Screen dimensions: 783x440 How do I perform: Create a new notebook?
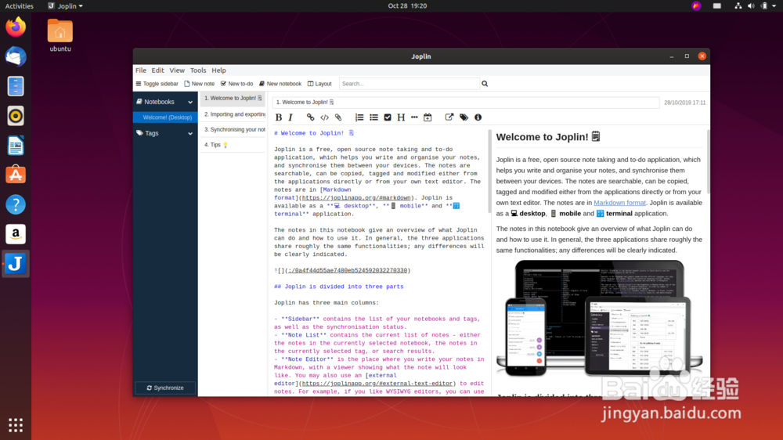(280, 84)
